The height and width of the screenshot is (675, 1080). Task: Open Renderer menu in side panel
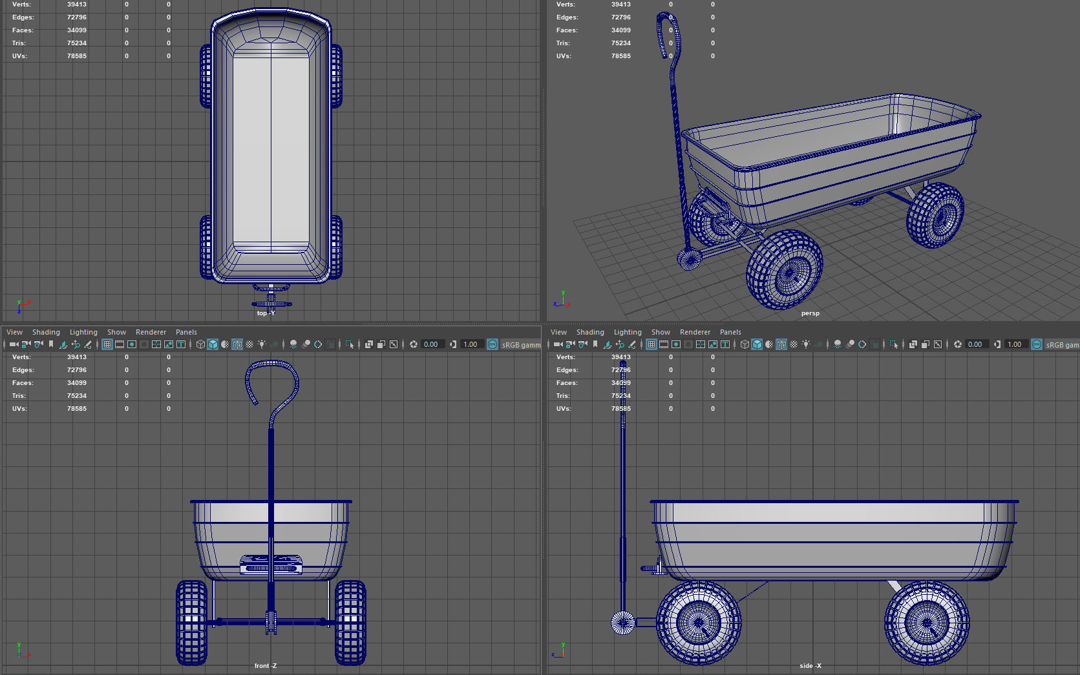pos(695,332)
